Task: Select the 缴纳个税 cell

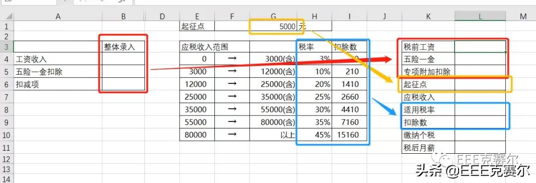Action: pos(428,134)
